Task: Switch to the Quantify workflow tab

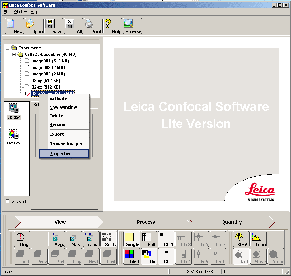Action: 231,222
